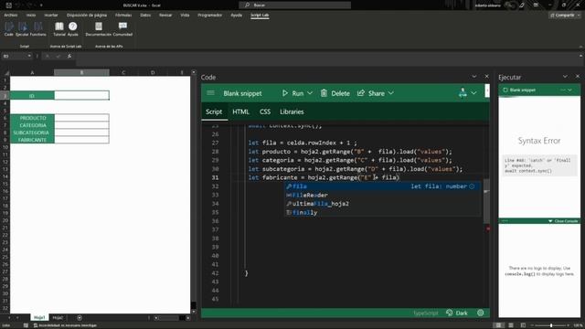Viewport: 585px width, 329px height.
Task: Switch to Page Break Preview in status bar
Action: [x=523, y=325]
